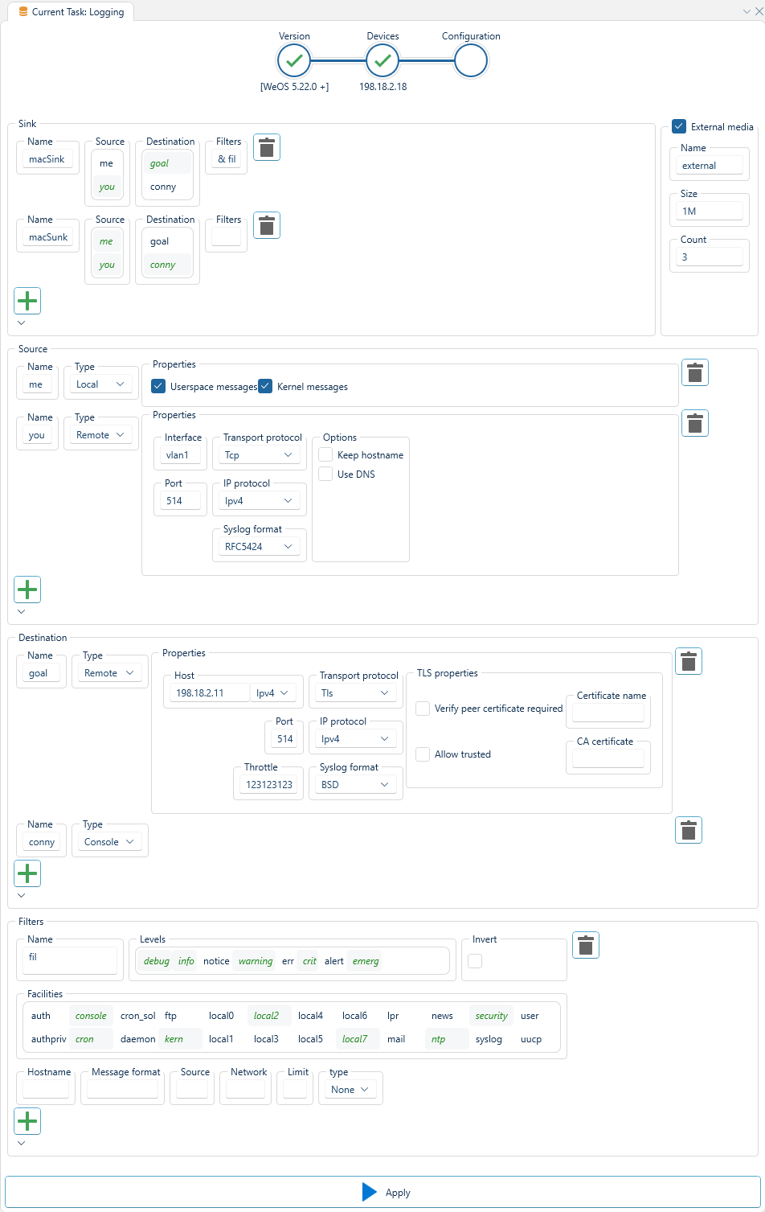
Task: Delete the macSink sink entry
Action: coord(266,146)
